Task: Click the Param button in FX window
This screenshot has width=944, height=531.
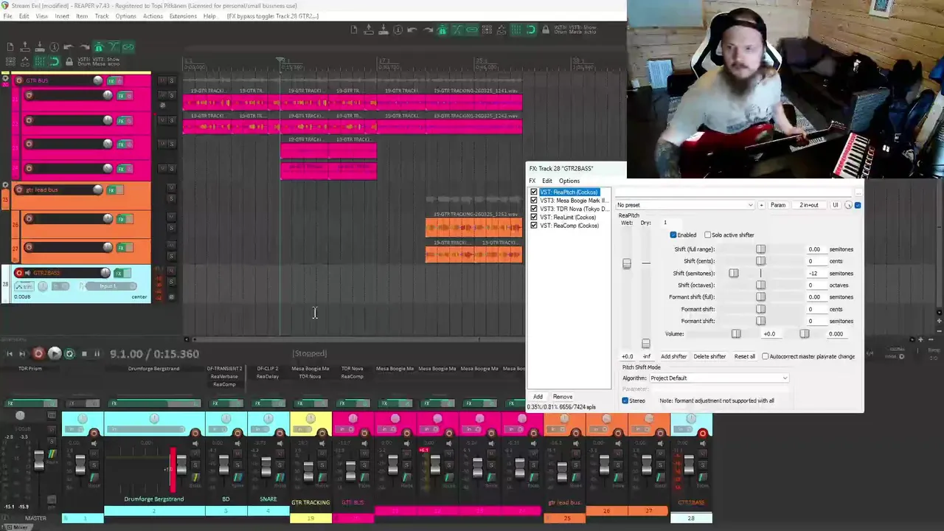Action: pyautogui.click(x=778, y=205)
